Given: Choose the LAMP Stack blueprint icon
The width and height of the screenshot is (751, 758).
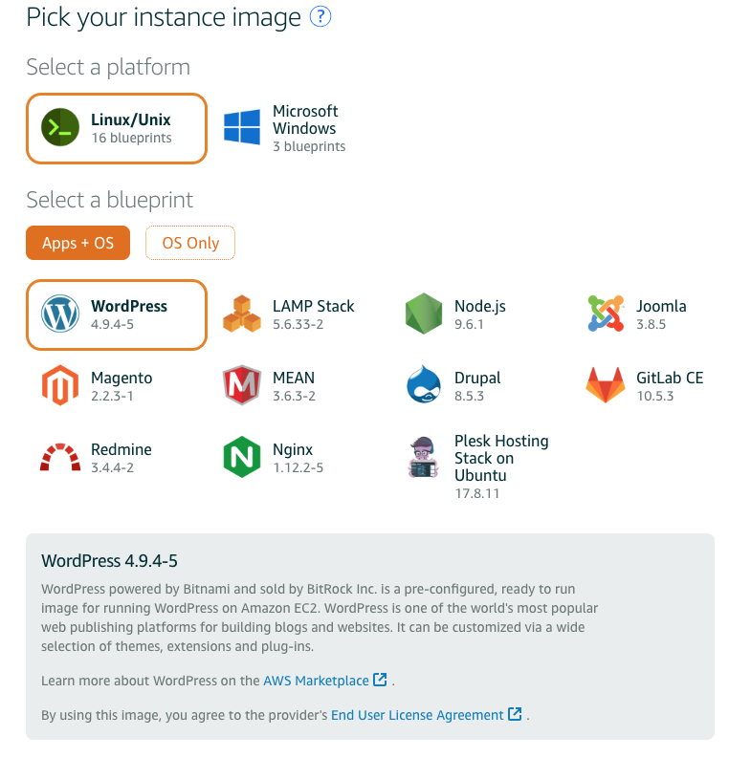Looking at the screenshot, I should pos(242,314).
